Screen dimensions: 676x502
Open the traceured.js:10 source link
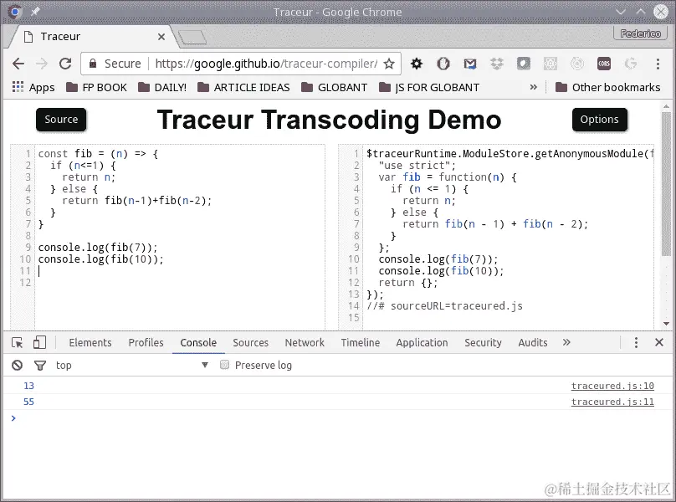point(612,386)
